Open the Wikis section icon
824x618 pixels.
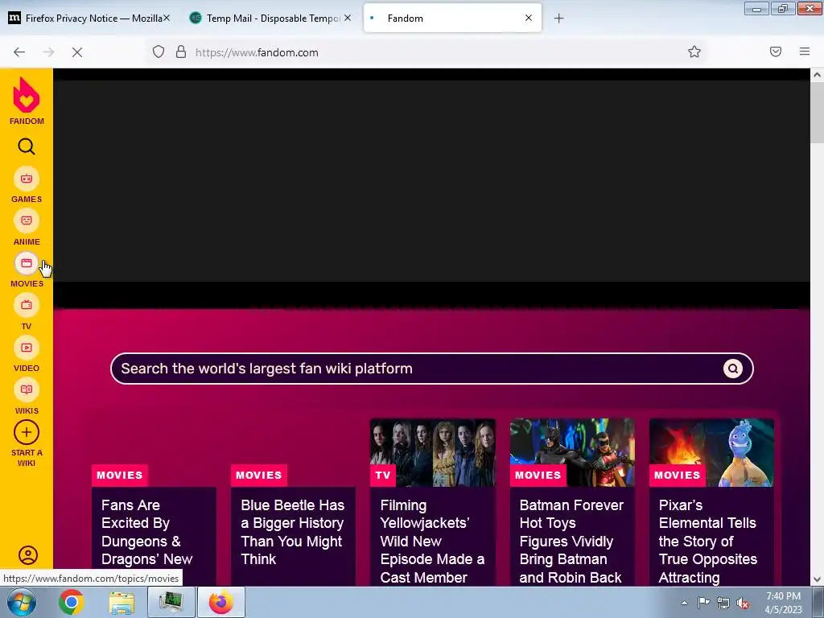[27, 390]
